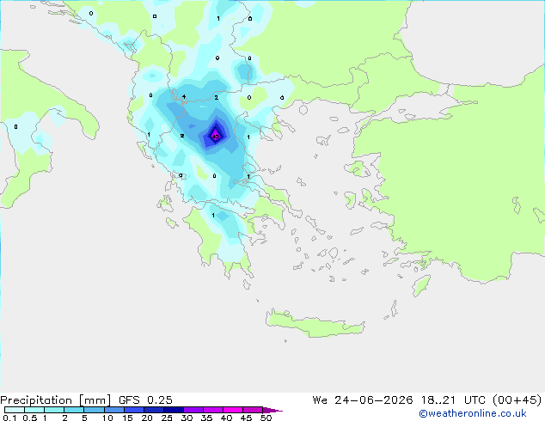Screen dimensions: 545x421
Task: Click the legend arrow beyond 50 mm
Action: click(272, 410)
